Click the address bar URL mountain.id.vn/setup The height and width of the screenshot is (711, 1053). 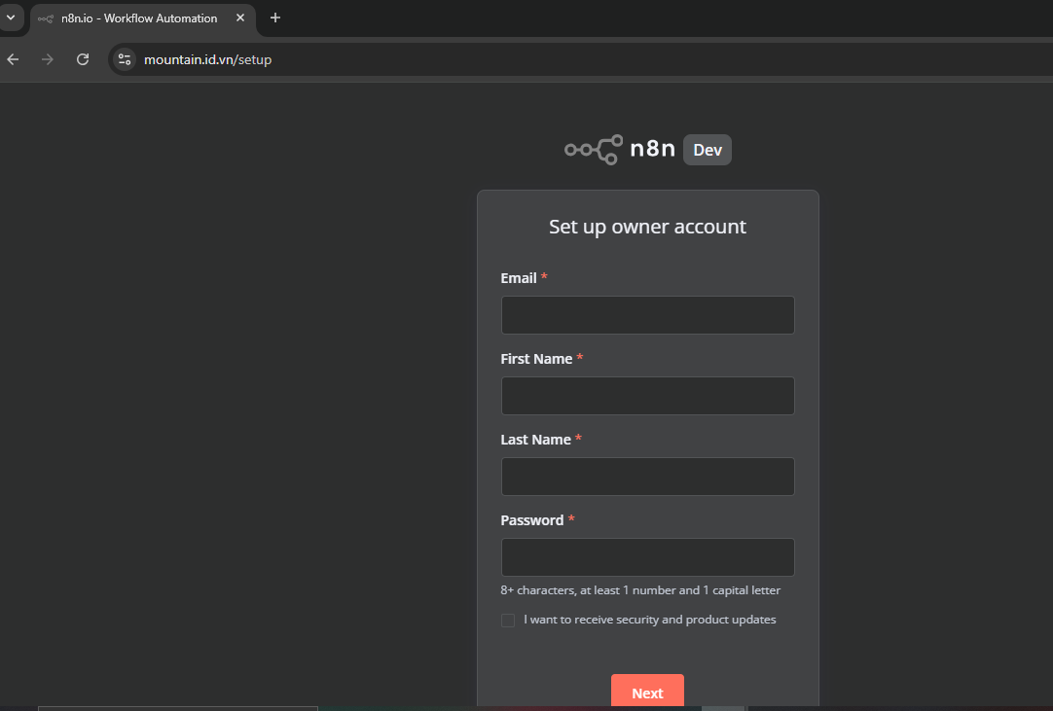click(x=207, y=59)
